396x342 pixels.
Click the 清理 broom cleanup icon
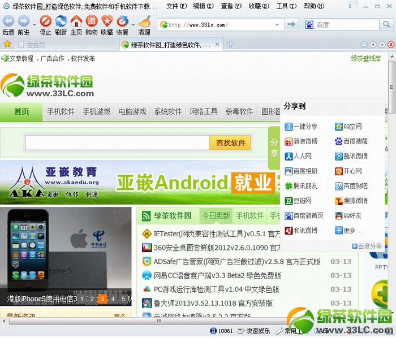pyautogui.click(x=144, y=25)
